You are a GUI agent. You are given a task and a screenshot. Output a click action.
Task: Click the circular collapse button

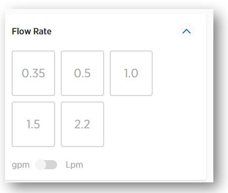187,31
